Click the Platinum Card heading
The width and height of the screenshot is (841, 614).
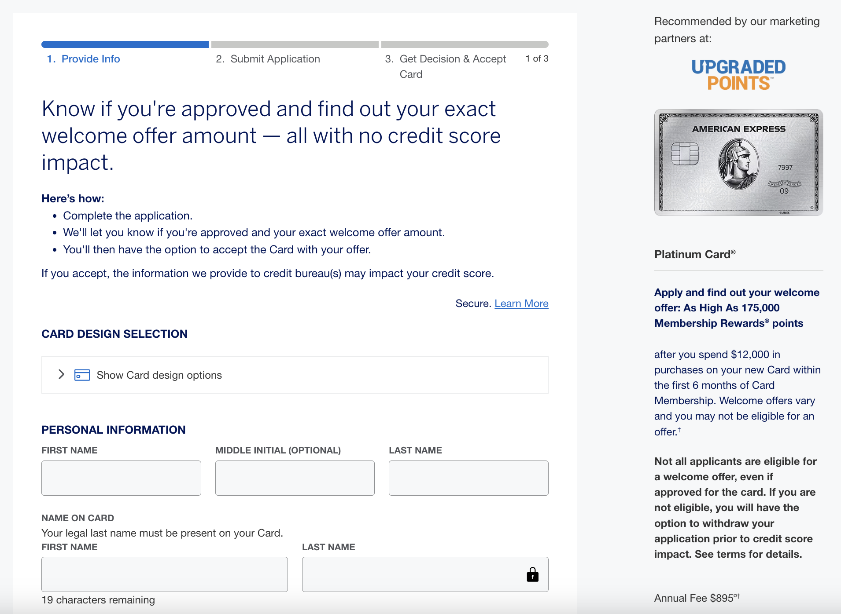point(695,254)
